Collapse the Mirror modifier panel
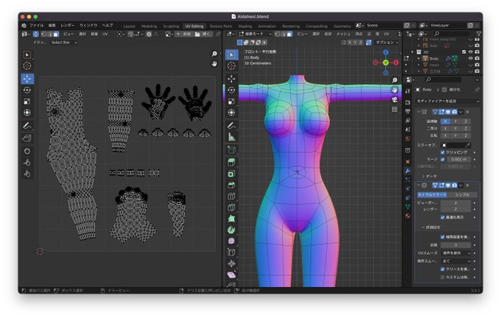 [x=418, y=112]
